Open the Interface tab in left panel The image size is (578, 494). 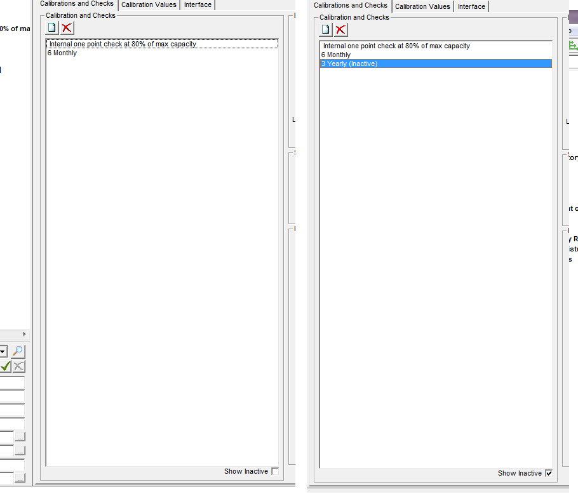(198, 5)
